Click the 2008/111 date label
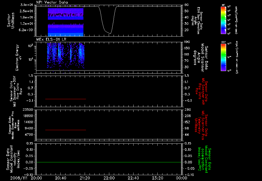Image resolution: width=262 pixels, height=181 pixels. [x=19, y=178]
